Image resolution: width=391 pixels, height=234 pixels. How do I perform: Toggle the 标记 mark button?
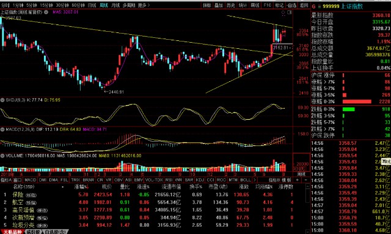coord(279,5)
